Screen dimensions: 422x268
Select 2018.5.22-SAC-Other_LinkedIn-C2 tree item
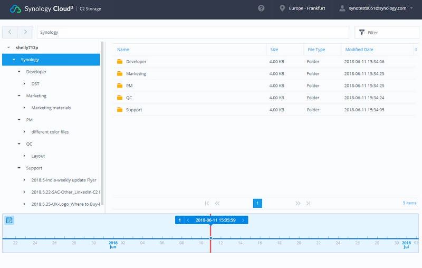65,192
